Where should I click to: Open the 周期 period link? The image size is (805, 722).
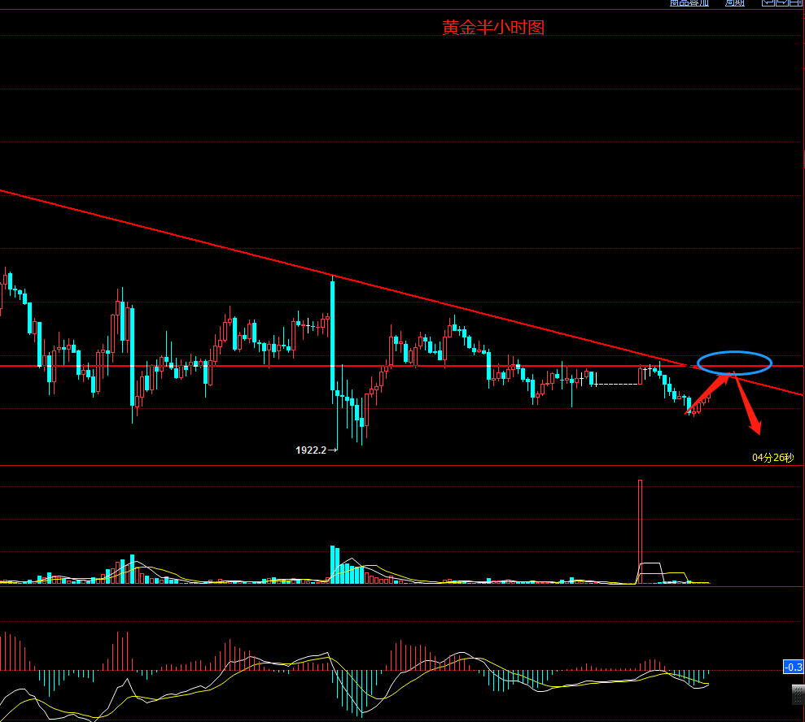click(734, 2)
